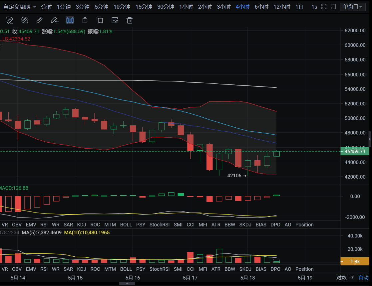Viewport: 372px width, 286px height.
Task: Click the add window icon
Action: coord(333,7)
